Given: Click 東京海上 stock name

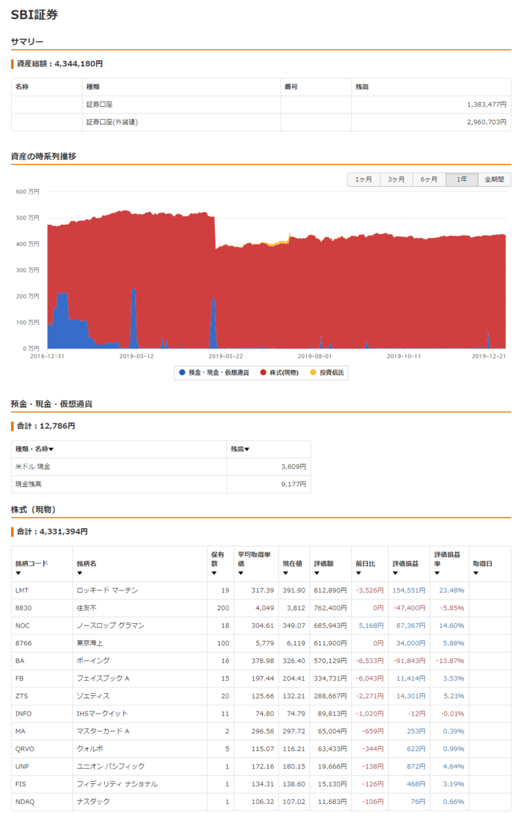Looking at the screenshot, I should tap(90, 643).
